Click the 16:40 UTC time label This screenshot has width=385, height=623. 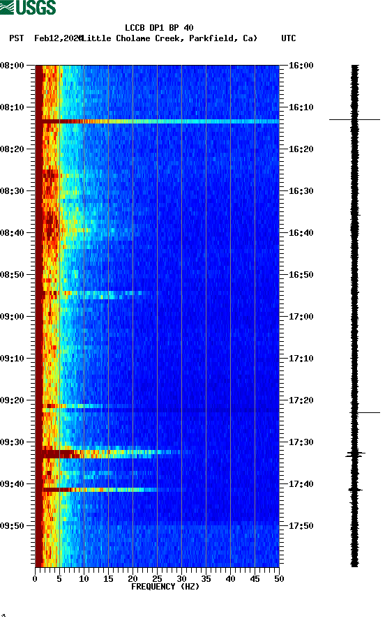(x=301, y=233)
